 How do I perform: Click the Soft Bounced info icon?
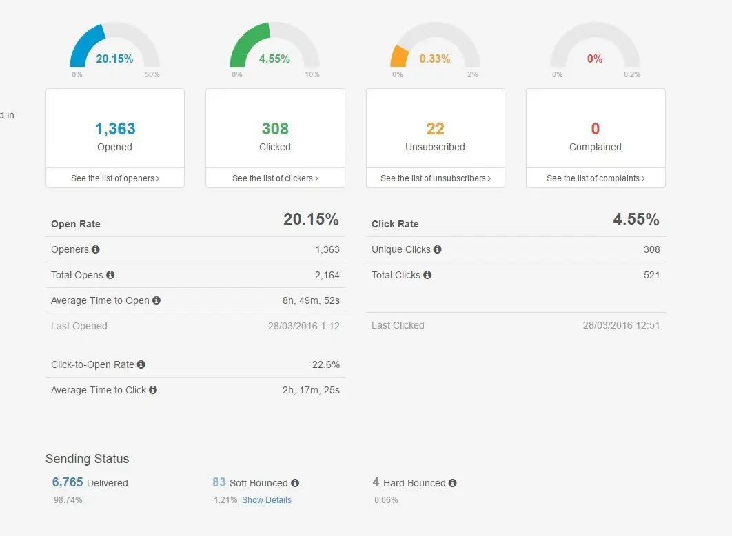click(x=296, y=483)
